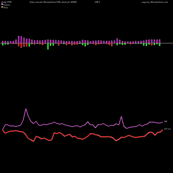Click the 'Daily PVM' title text
The height and width of the screenshot is (173, 173).
click(x=7, y=2)
